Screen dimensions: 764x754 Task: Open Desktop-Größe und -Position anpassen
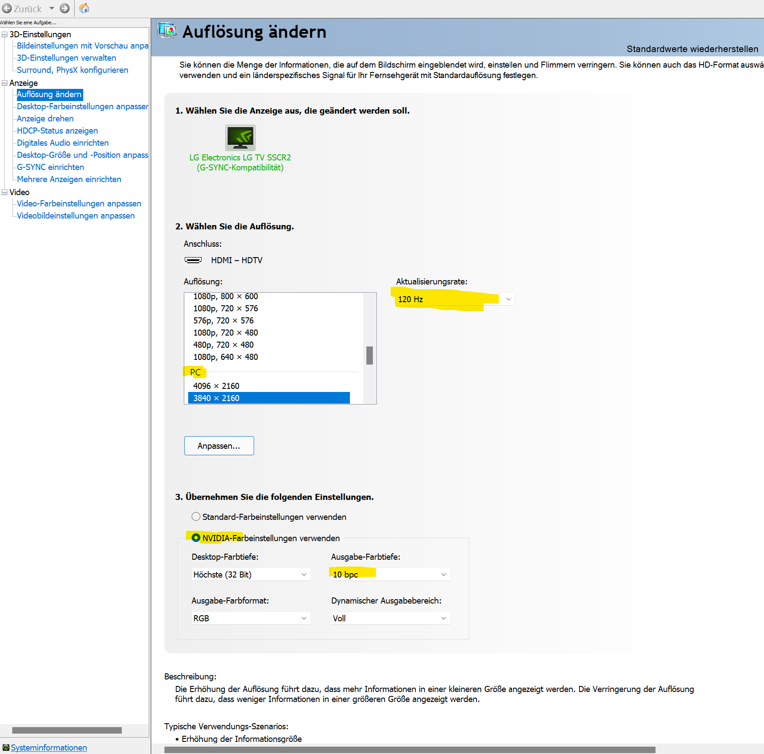point(82,155)
